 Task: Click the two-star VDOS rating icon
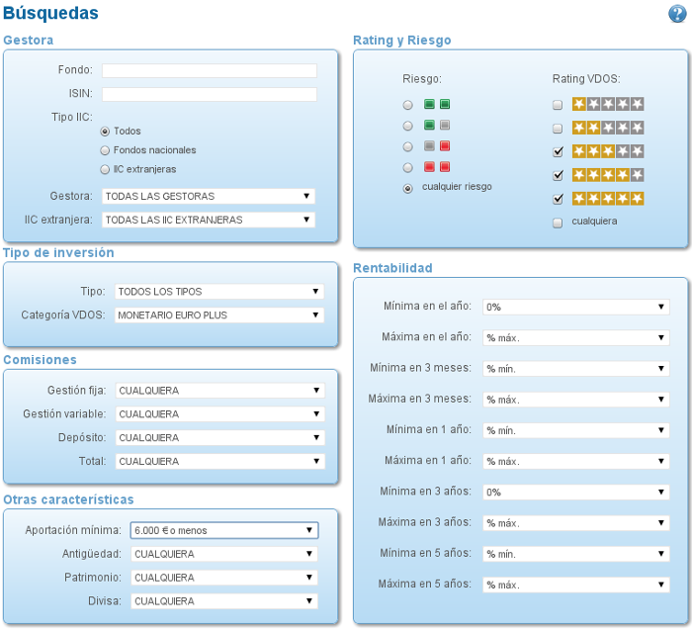pos(608,128)
